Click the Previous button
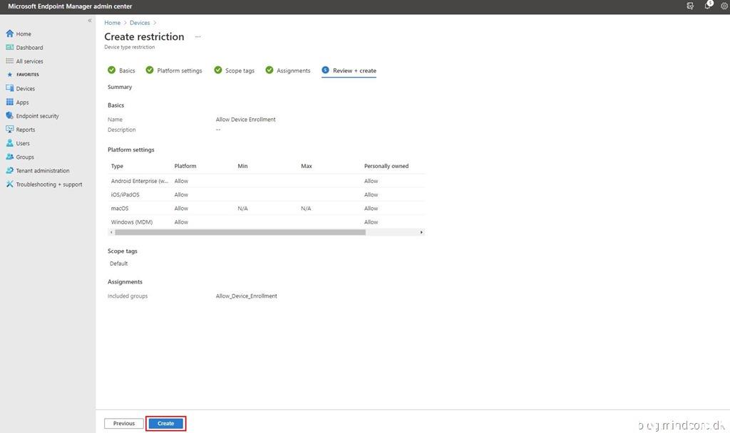 click(124, 423)
